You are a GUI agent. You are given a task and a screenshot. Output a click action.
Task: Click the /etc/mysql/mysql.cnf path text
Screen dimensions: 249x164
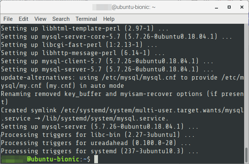139,78
